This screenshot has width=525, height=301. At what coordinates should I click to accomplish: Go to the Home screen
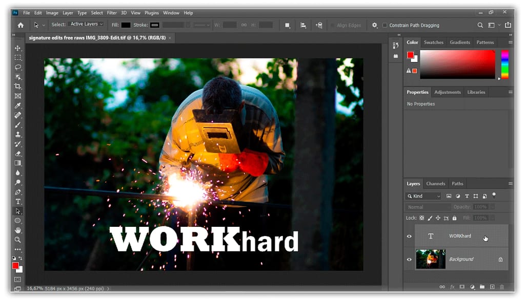click(21, 25)
